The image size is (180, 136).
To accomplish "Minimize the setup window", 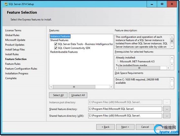I will pos(152,4).
